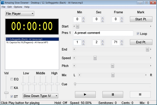157x105 pixels.
Task: Nudge Speed slower with left arrow
Action: [74, 58]
